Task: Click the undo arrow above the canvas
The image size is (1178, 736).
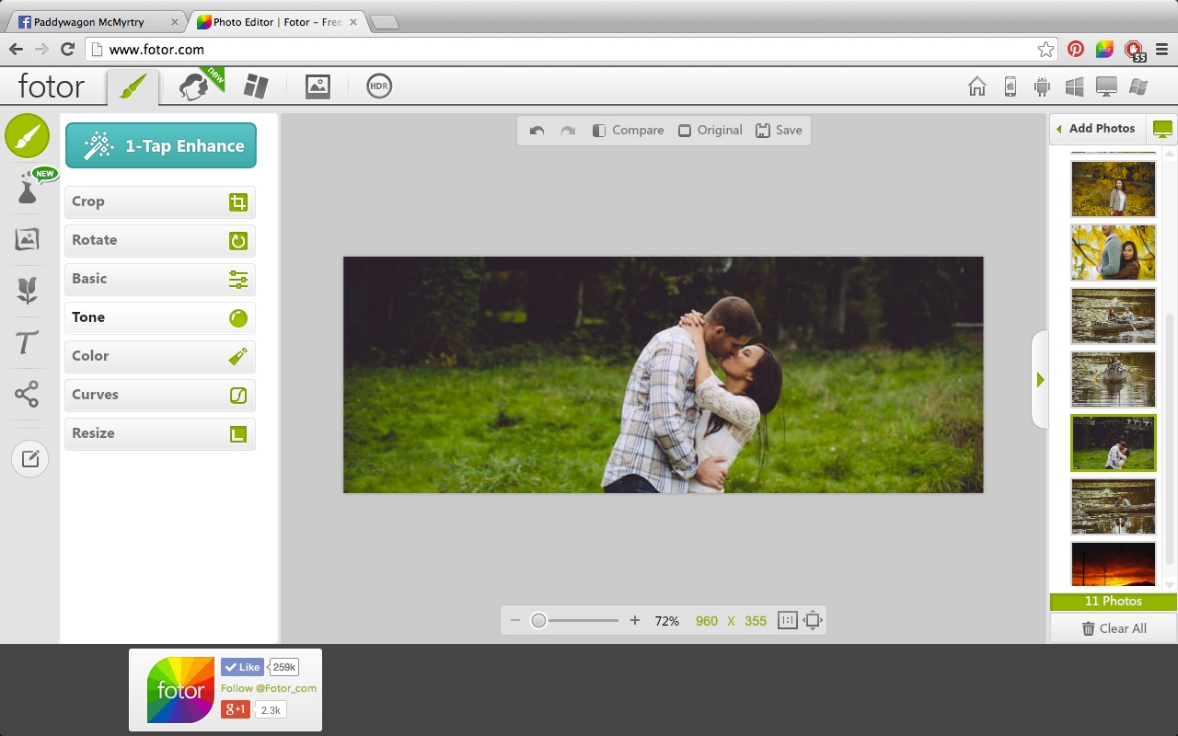Action: (x=537, y=130)
